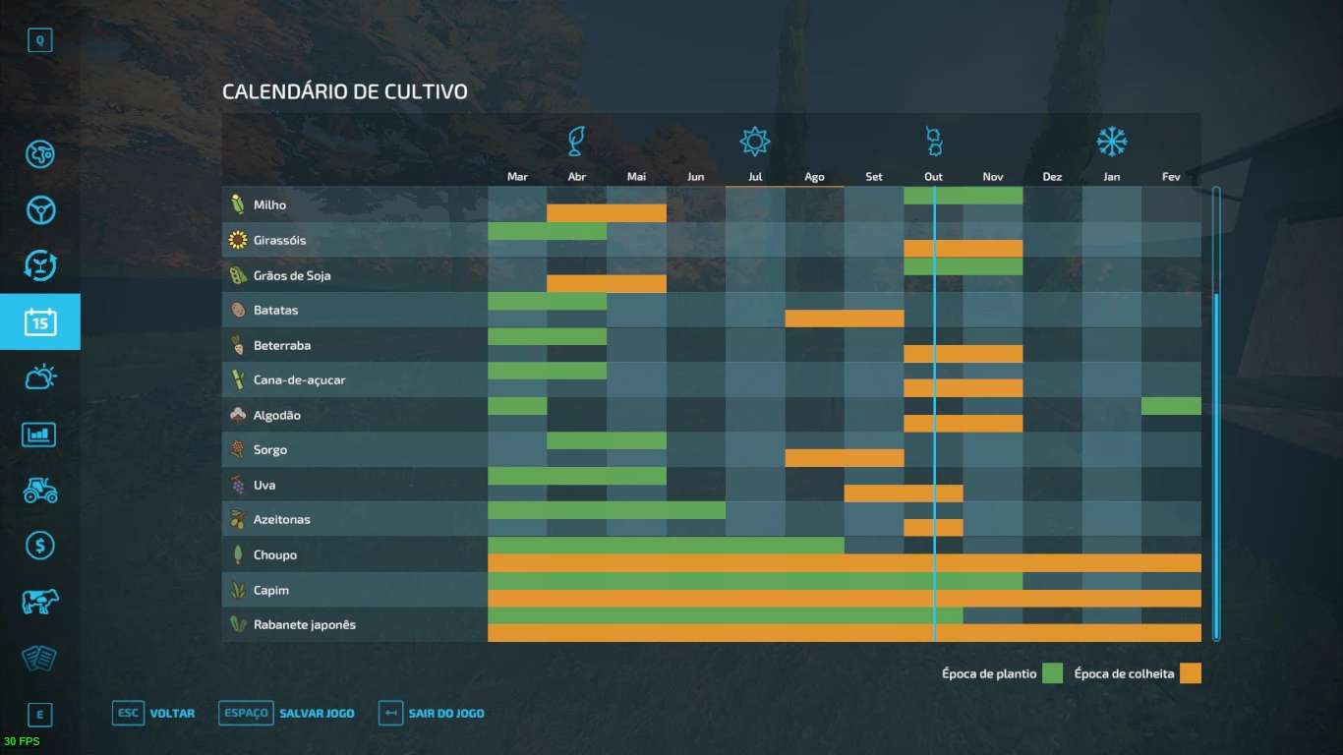Select the calendar icon in sidebar

(x=40, y=321)
